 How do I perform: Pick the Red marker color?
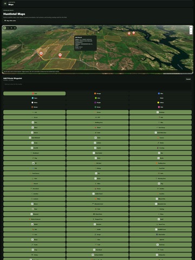click(x=34, y=93)
